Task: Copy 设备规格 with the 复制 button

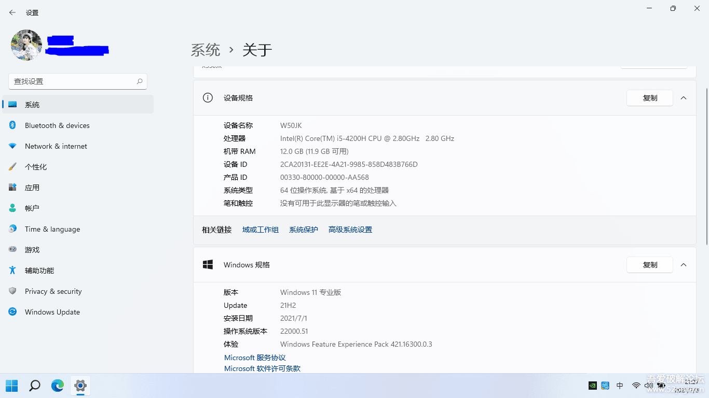Action: (650, 98)
